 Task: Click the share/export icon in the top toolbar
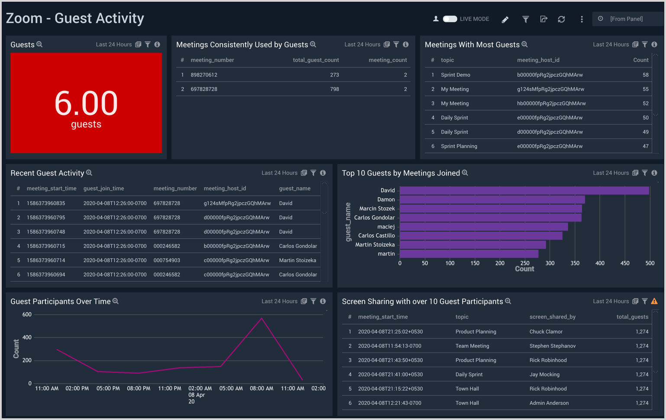pyautogui.click(x=544, y=19)
